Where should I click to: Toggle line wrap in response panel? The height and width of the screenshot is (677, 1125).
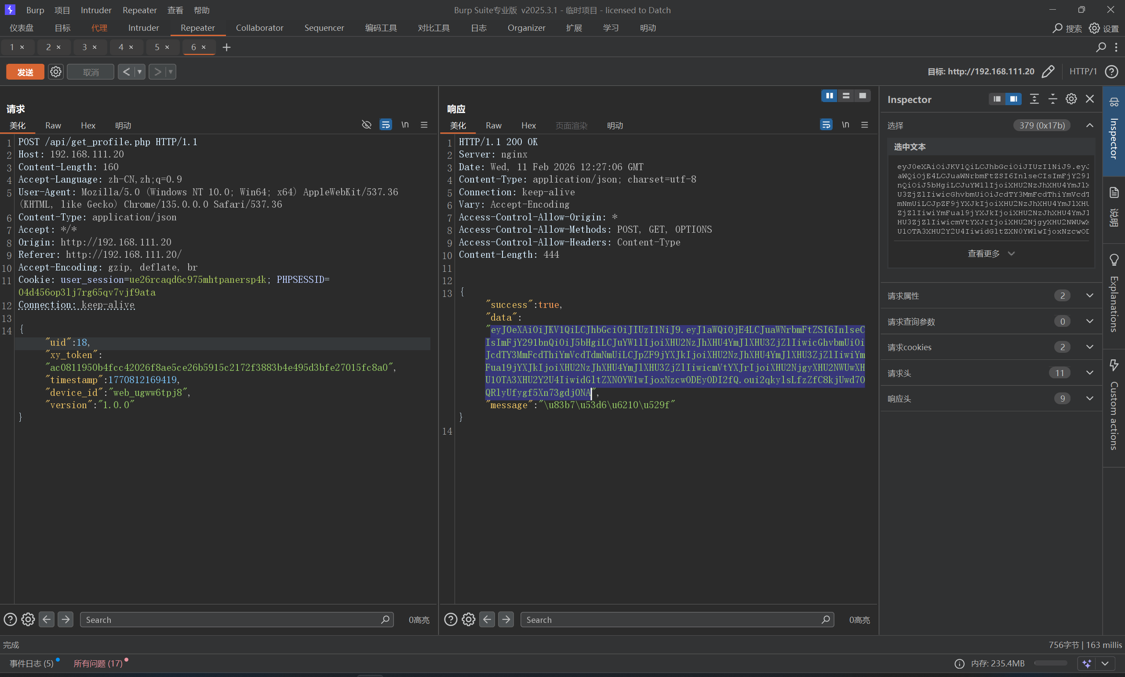(826, 125)
